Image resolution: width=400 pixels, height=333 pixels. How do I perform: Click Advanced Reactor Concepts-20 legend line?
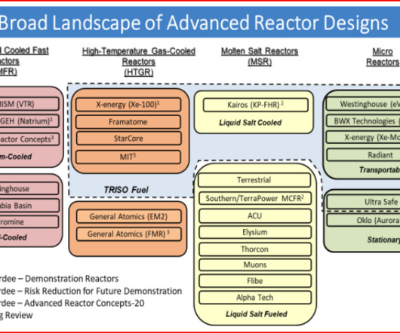(72, 303)
